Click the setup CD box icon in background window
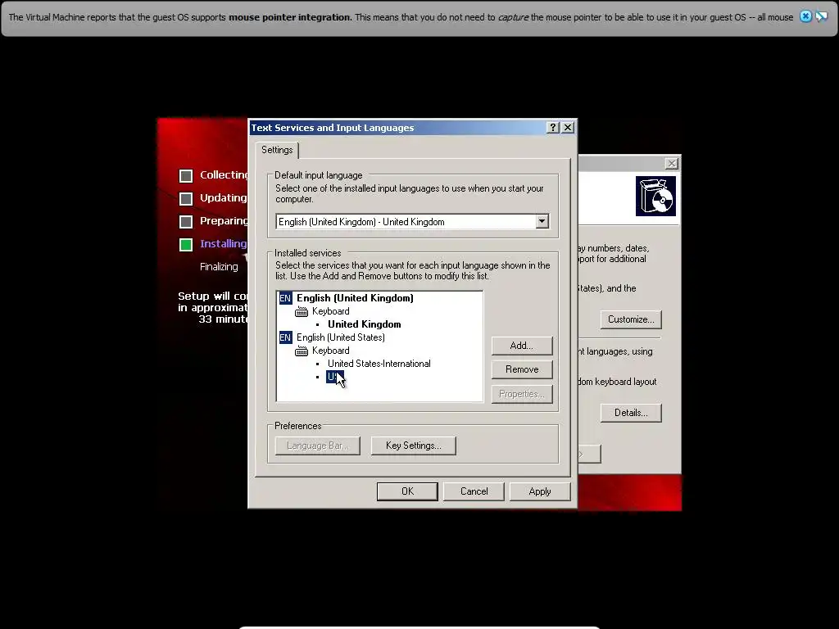Image resolution: width=839 pixels, height=629 pixels. click(x=655, y=196)
